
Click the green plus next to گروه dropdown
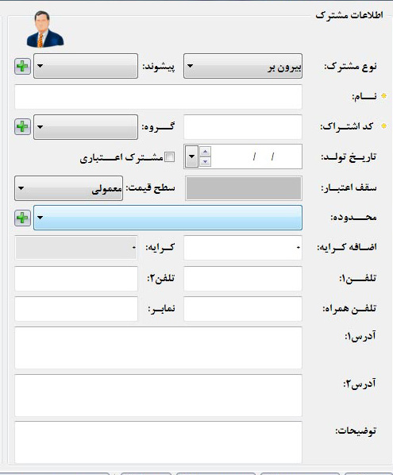(x=23, y=126)
